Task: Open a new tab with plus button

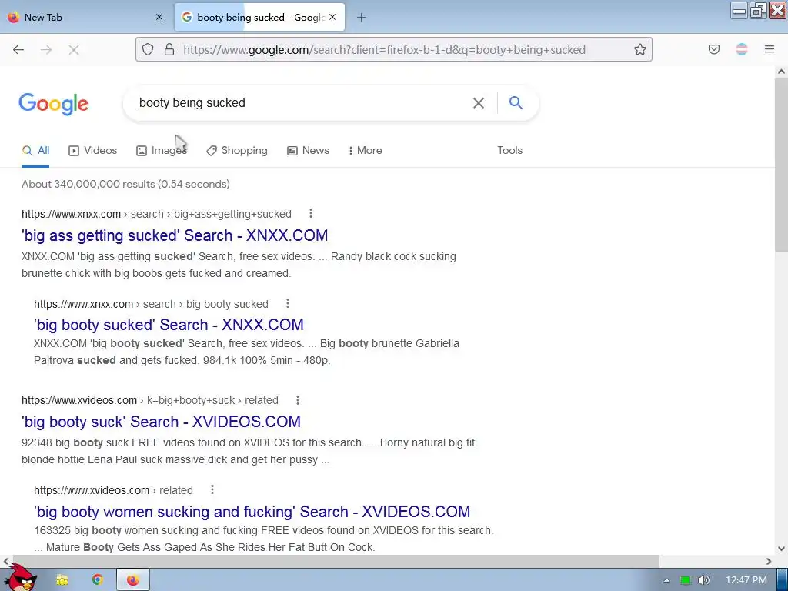Action: pos(362,18)
